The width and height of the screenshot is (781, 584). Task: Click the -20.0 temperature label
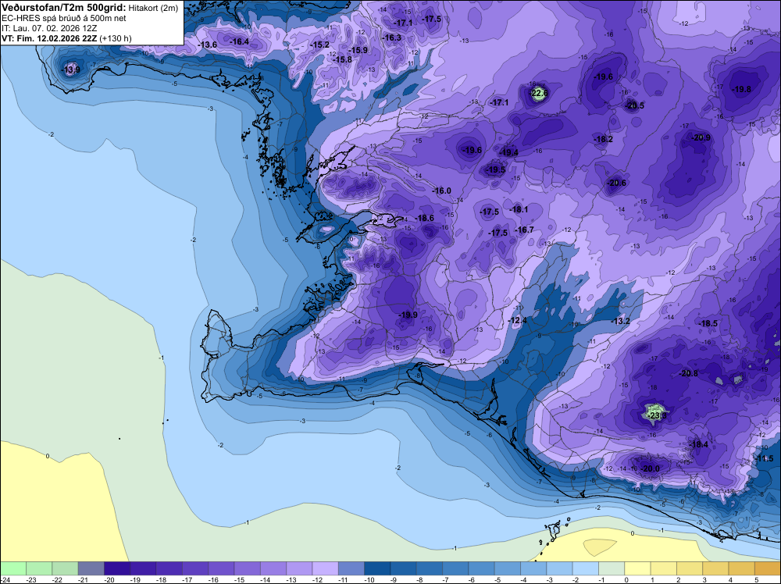[650, 468]
